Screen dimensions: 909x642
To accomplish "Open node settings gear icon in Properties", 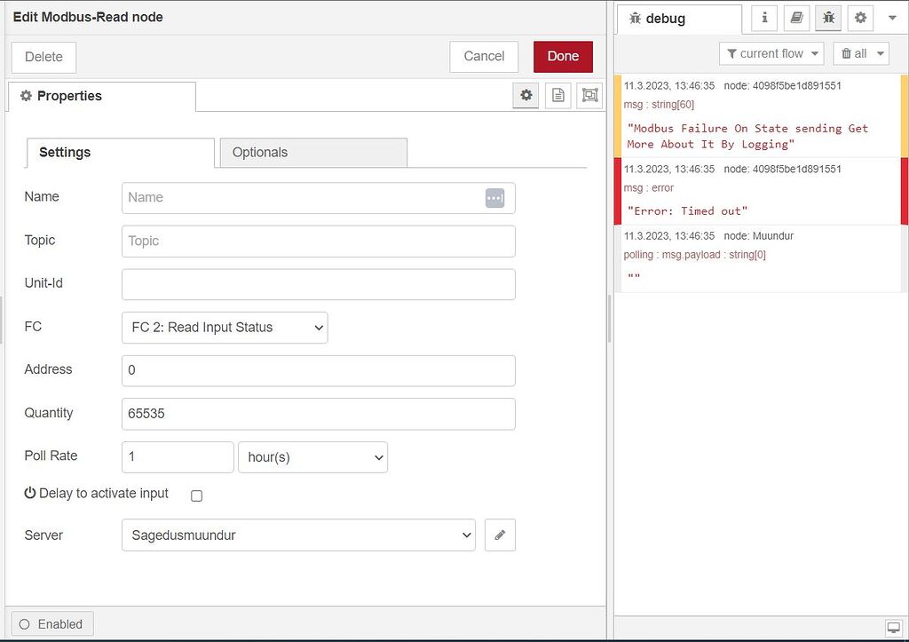I will coord(526,96).
